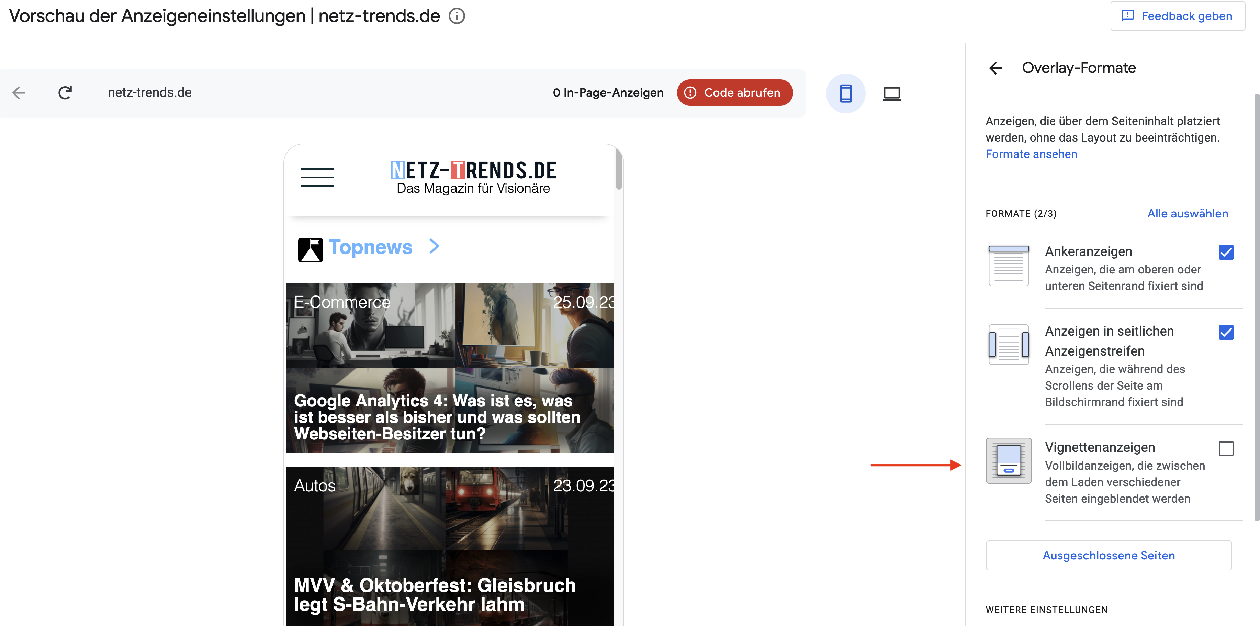Switch to the mobile preview icon

(x=846, y=93)
